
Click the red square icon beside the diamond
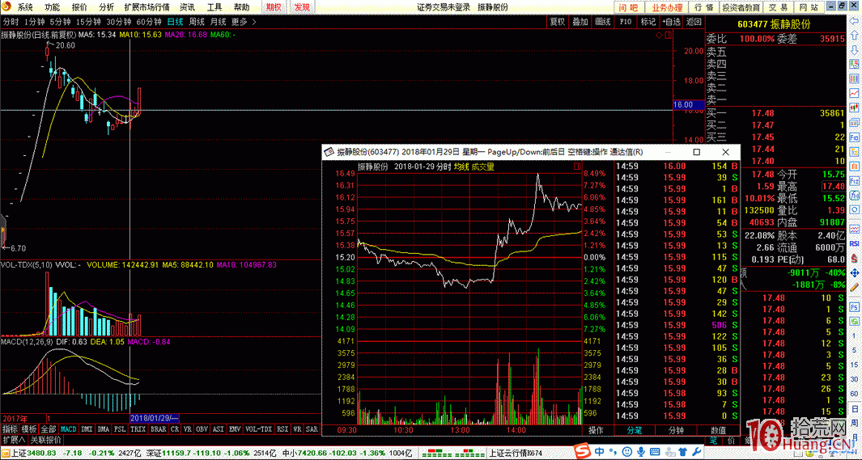[x=668, y=35]
